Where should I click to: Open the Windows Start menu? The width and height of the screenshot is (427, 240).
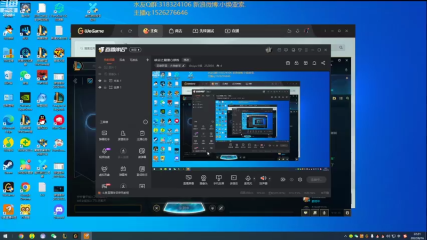tap(5, 236)
